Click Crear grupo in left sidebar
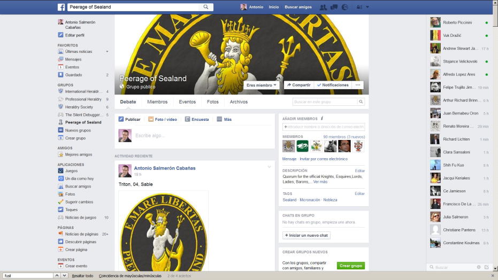The width and height of the screenshot is (498, 280). pyautogui.click(x=75, y=138)
